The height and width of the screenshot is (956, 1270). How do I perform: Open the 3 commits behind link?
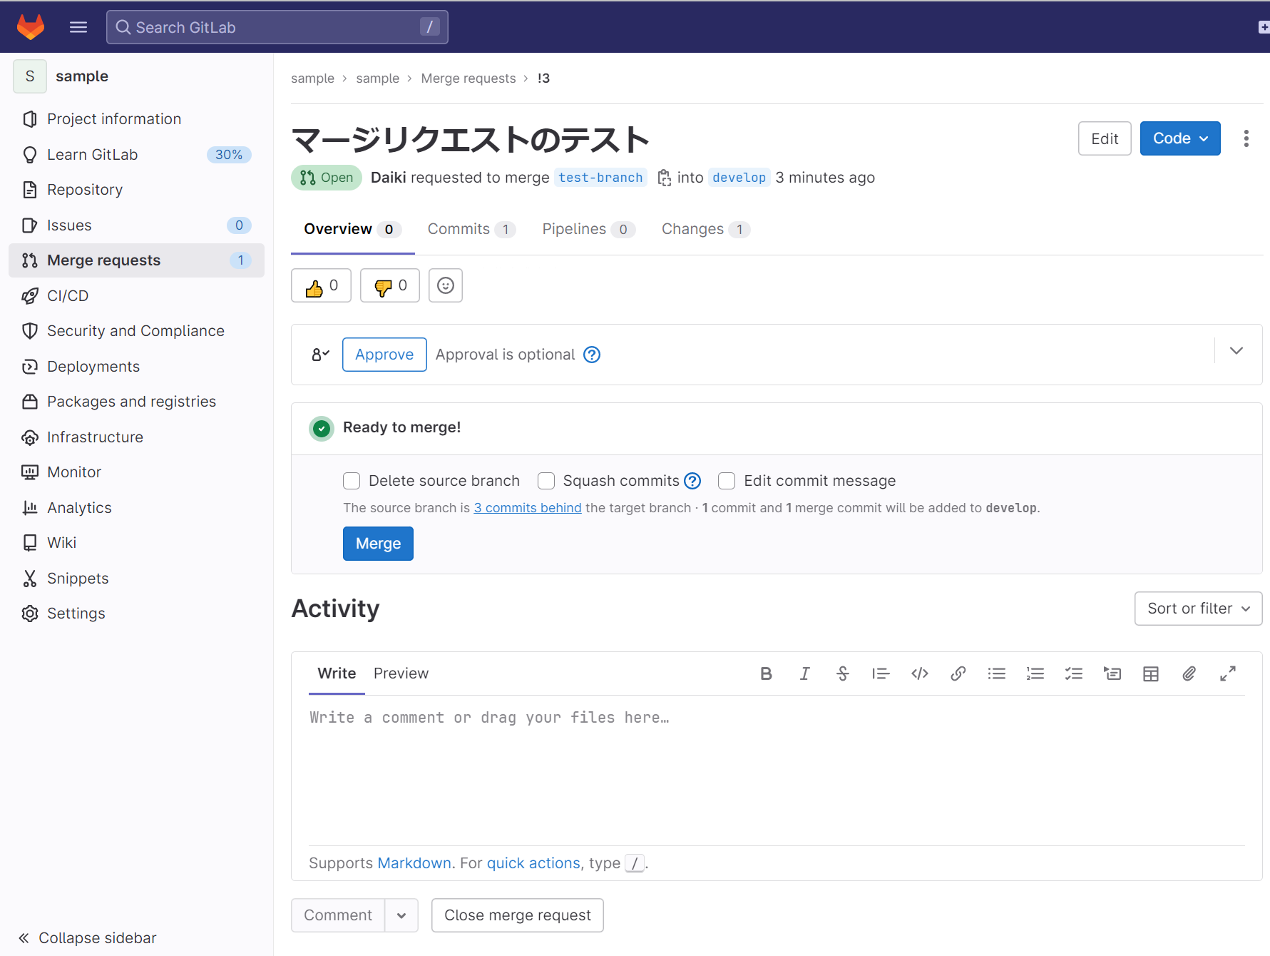pyautogui.click(x=527, y=507)
